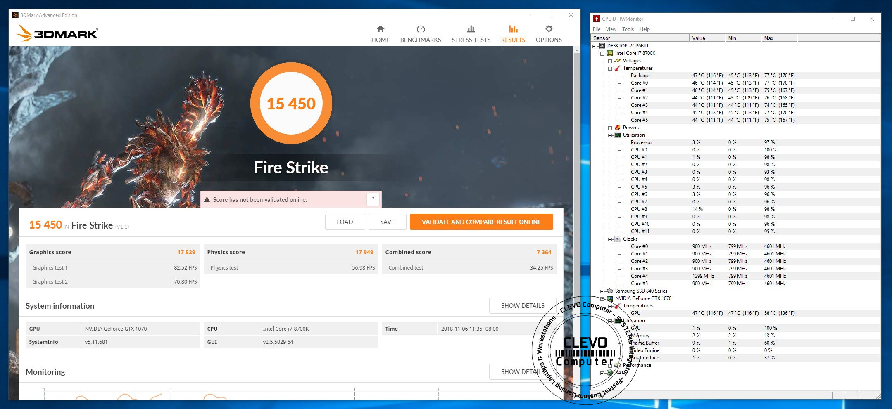Open OPTIONS gear icon in 3DMark
Screen dimensions: 892x409
[549, 29]
